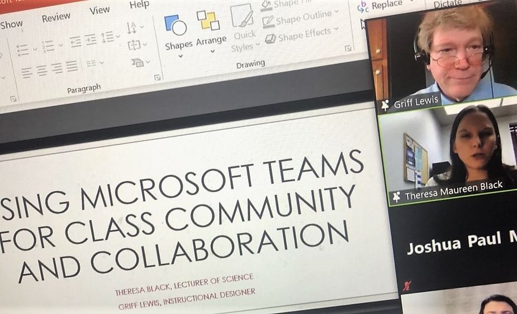Image resolution: width=517 pixels, height=314 pixels.
Task: Click the Line Spacing icon
Action: (107, 37)
